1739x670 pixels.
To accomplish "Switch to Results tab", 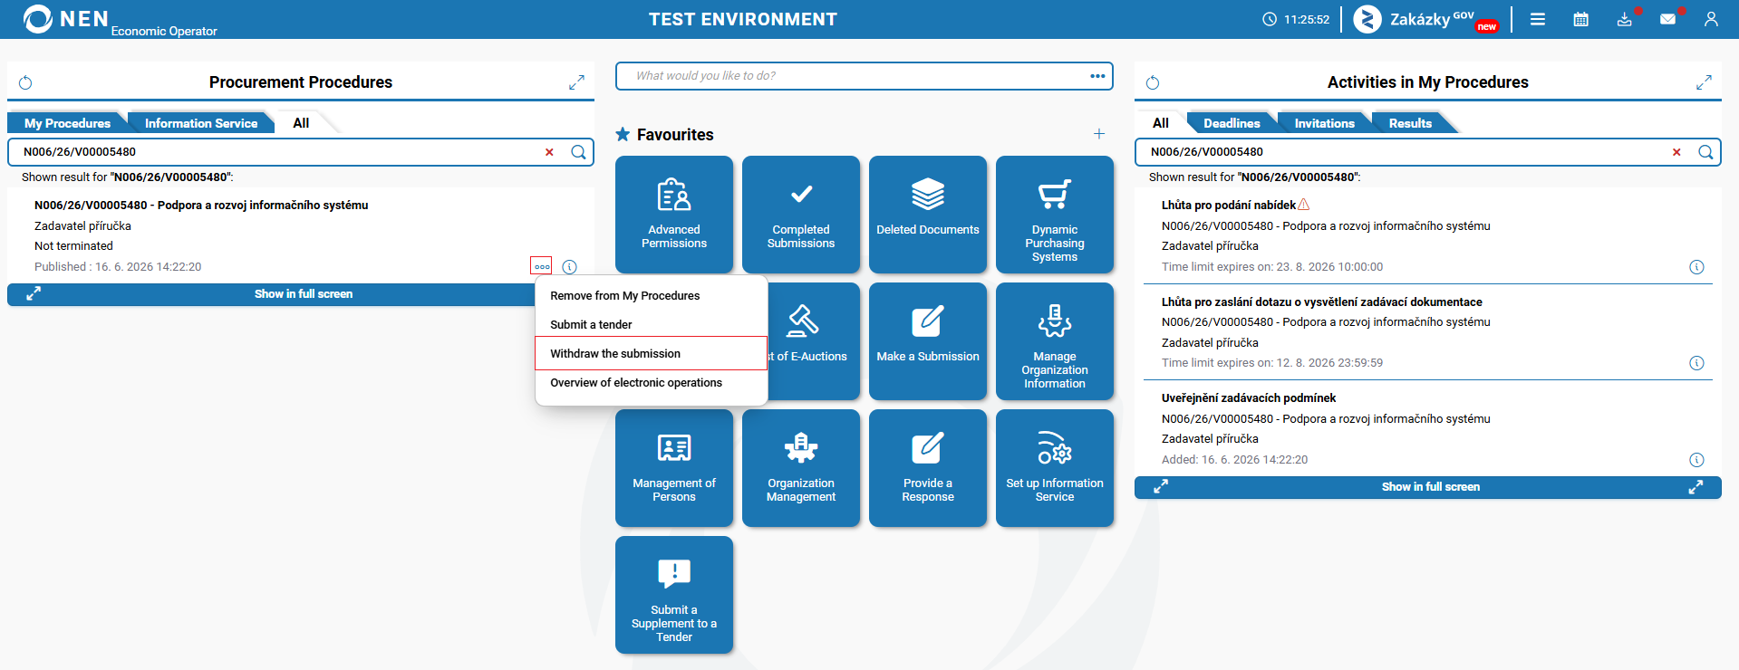I will (x=1410, y=123).
